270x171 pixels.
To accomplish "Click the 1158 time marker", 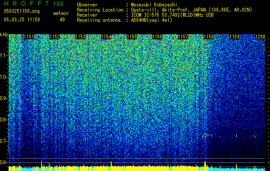I will tap(209, 37).
